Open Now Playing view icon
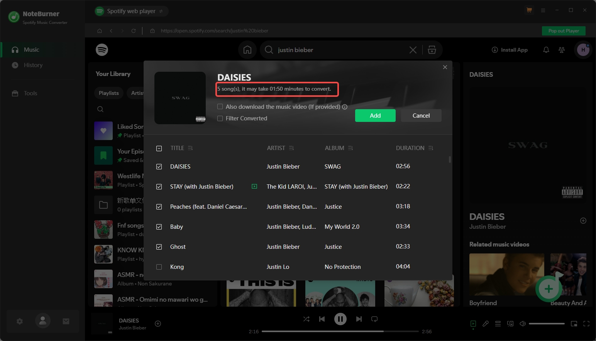 pyautogui.click(x=473, y=324)
